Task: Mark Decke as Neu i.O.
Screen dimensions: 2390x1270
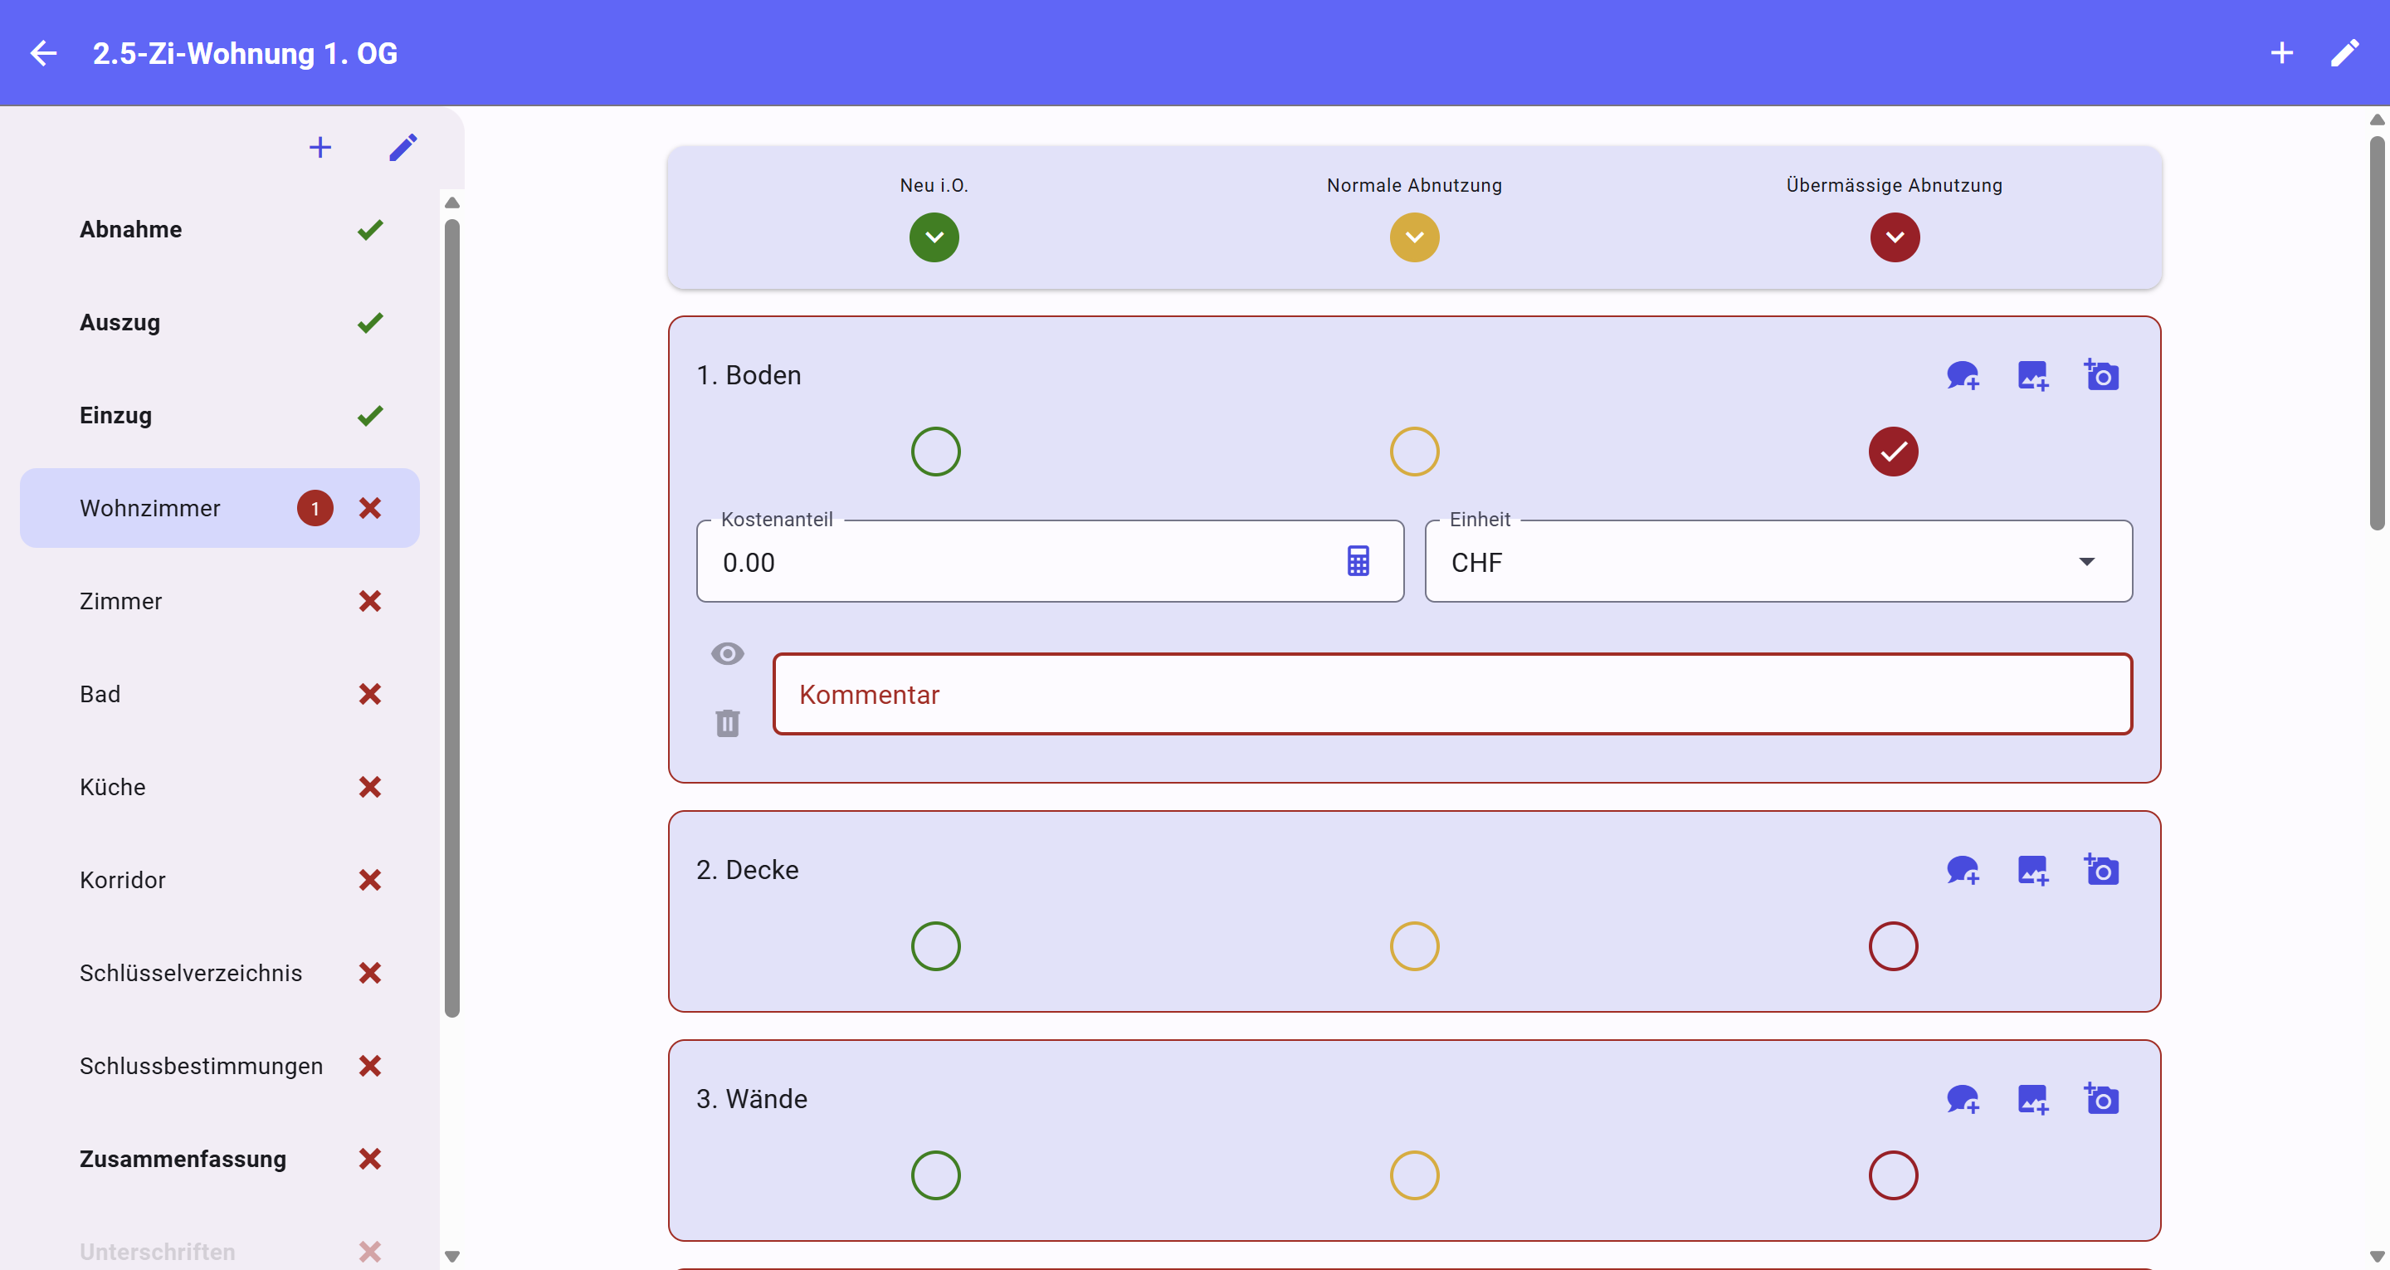Action: tap(935, 946)
